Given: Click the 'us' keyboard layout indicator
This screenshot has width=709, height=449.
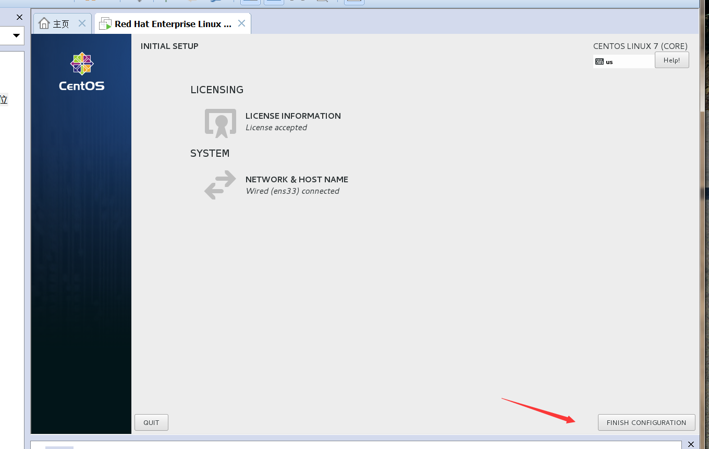Looking at the screenshot, I should click(x=624, y=61).
